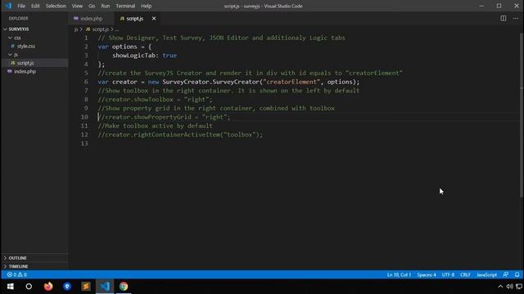
Task: Expand the TIMELINE section
Action: 18,266
